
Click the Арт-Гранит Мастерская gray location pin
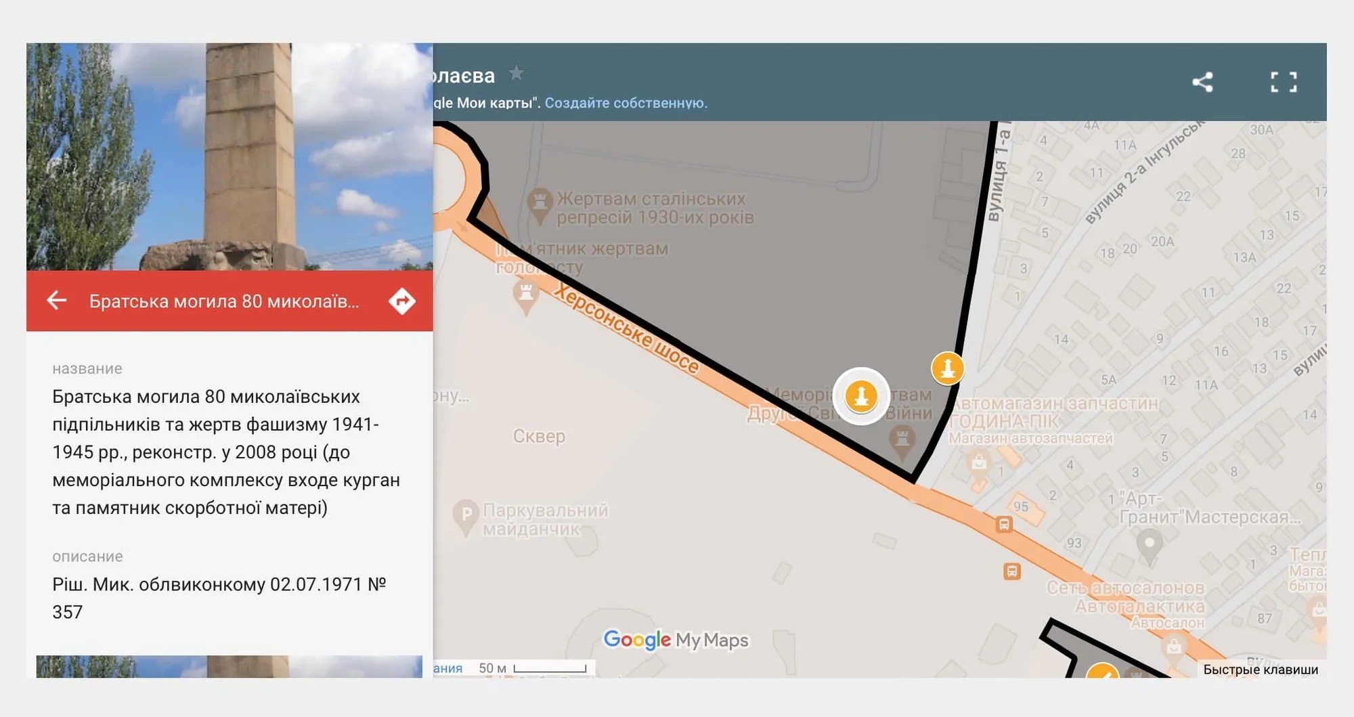[x=1148, y=544]
